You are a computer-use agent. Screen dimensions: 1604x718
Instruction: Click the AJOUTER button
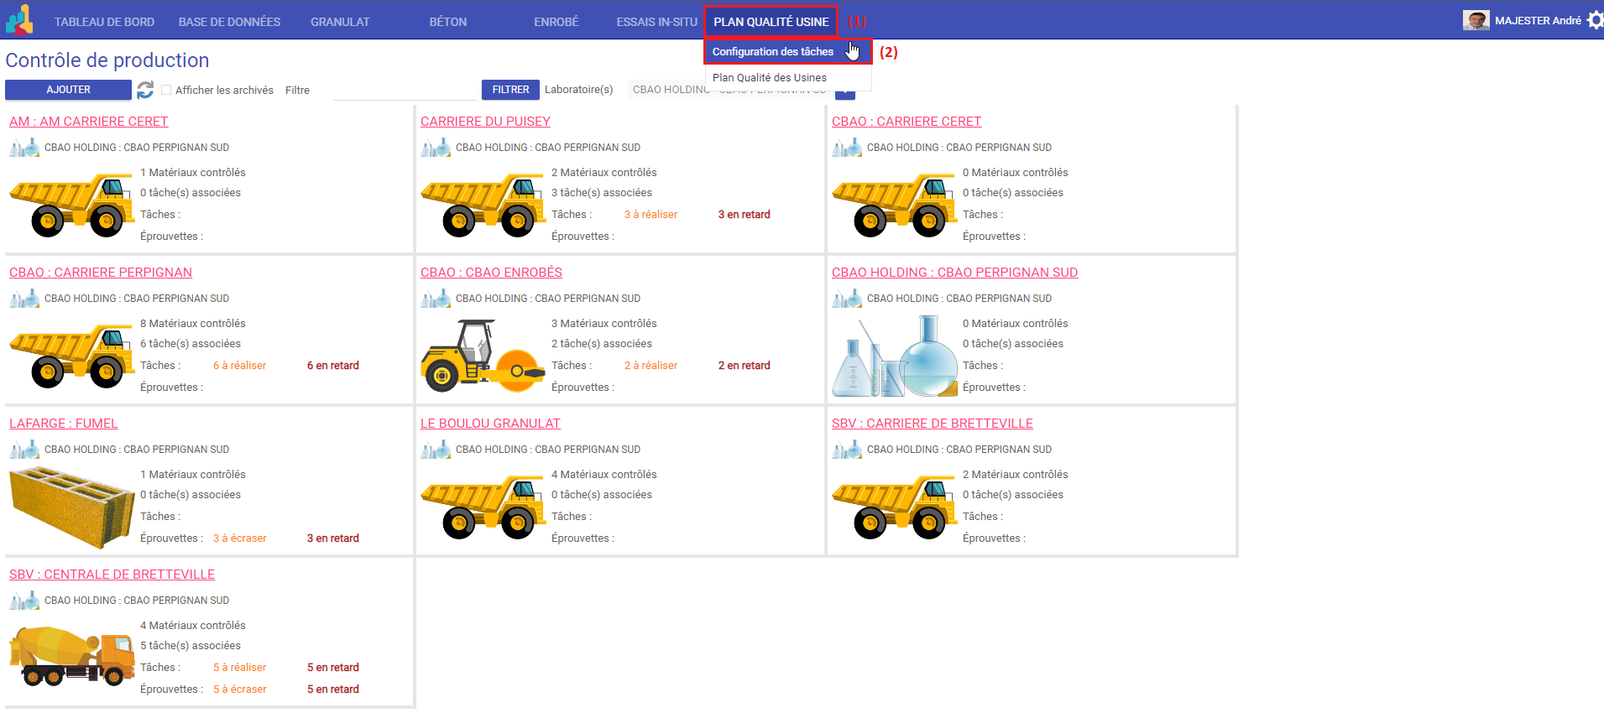click(x=68, y=90)
